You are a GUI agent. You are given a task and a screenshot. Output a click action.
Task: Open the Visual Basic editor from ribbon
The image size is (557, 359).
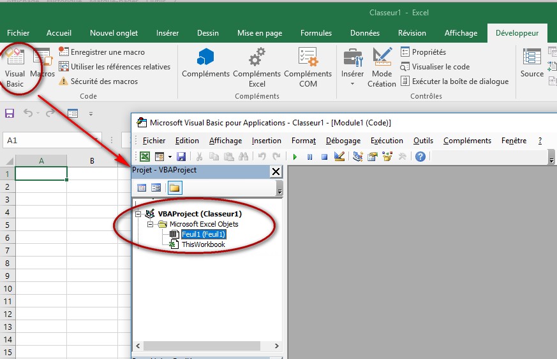click(15, 67)
